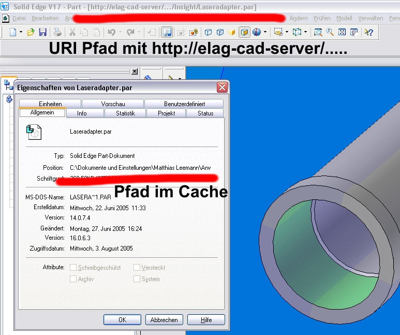Close the Eigenschaften dialog with the red X

point(222,88)
